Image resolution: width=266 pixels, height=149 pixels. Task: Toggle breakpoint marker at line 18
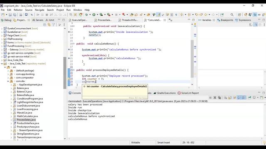tap(69, 50)
